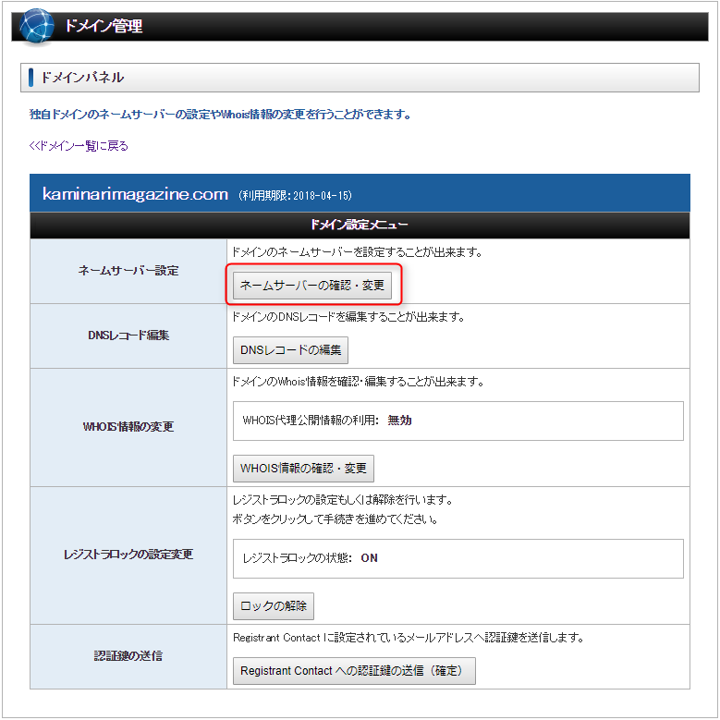Go back via <<ドメイン一覧に戻る link
This screenshot has height=720, width=720.
pyautogui.click(x=79, y=146)
